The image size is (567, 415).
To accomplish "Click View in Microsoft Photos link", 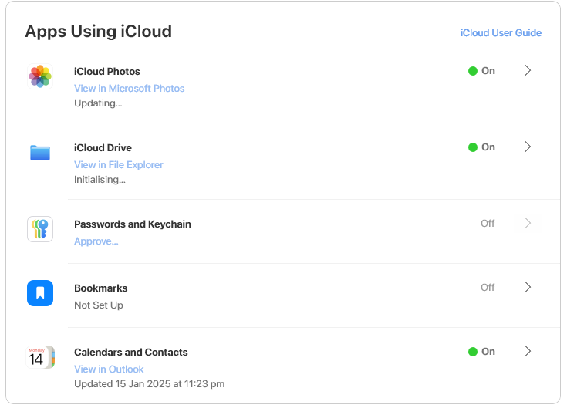I will pos(129,89).
